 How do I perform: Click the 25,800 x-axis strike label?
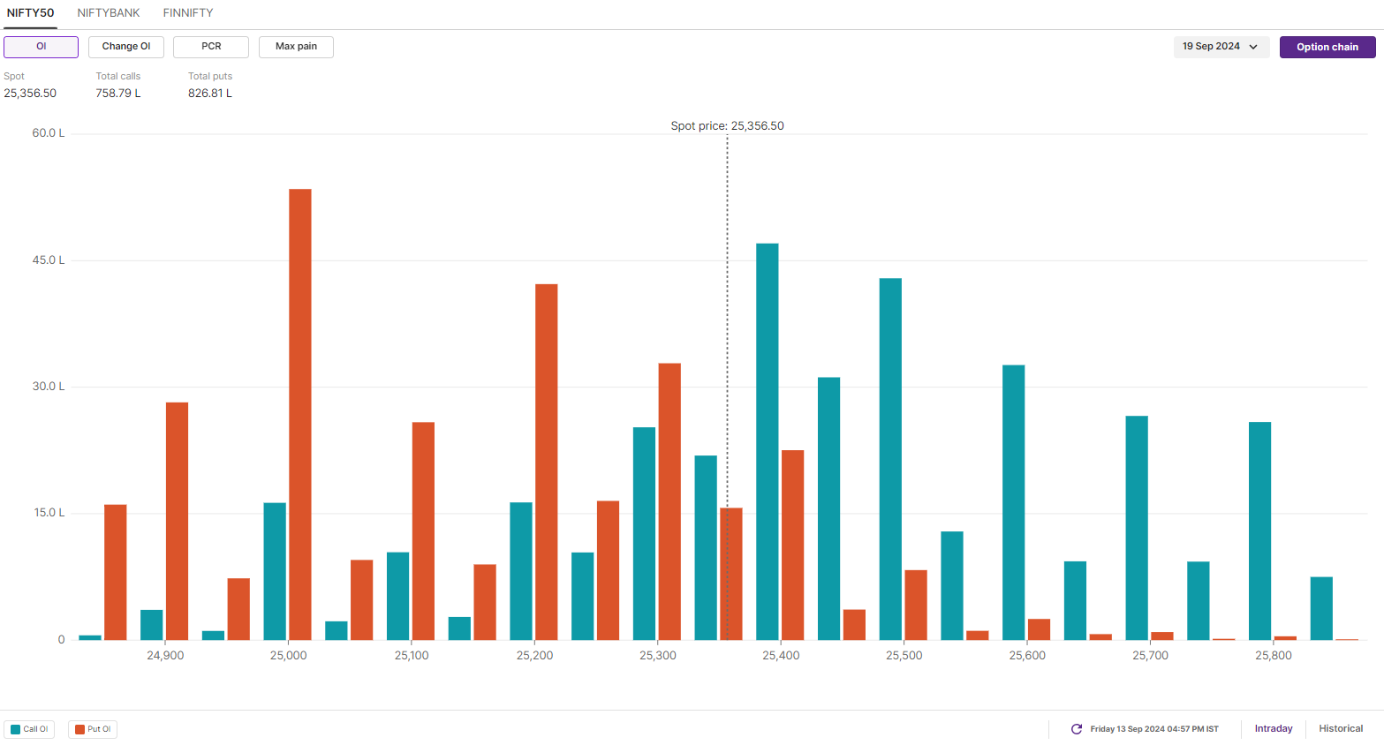coord(1274,656)
